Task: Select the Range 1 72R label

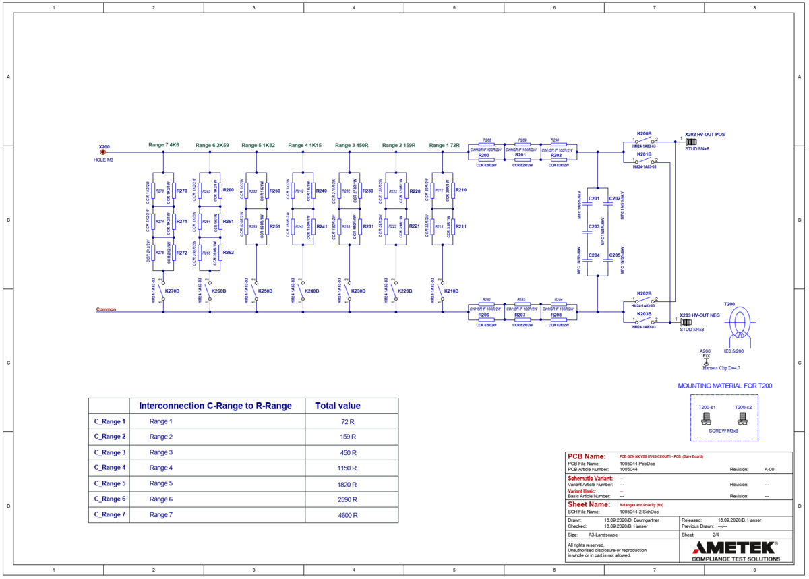Action: 444,145
